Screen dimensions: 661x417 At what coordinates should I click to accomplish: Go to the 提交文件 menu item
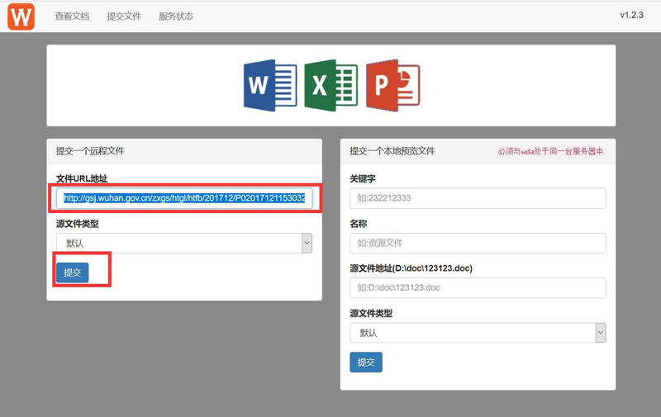tap(124, 17)
